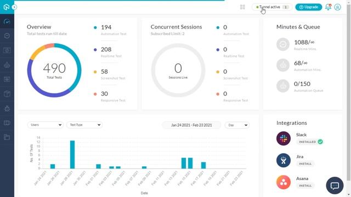Click the 0 Sessions Live ring center
Viewport: 351px width, 197px height.
click(x=178, y=71)
